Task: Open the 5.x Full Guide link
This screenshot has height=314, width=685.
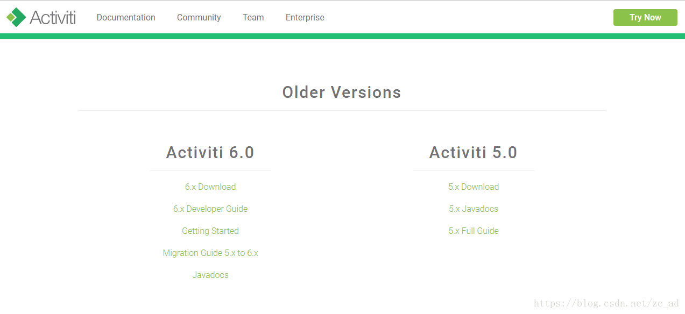Action: [x=474, y=231]
